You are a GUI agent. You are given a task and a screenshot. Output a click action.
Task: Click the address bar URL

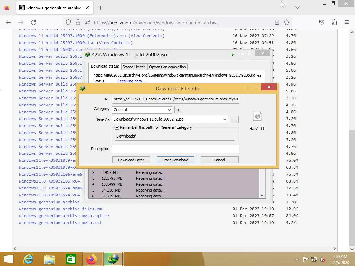click(x=156, y=23)
